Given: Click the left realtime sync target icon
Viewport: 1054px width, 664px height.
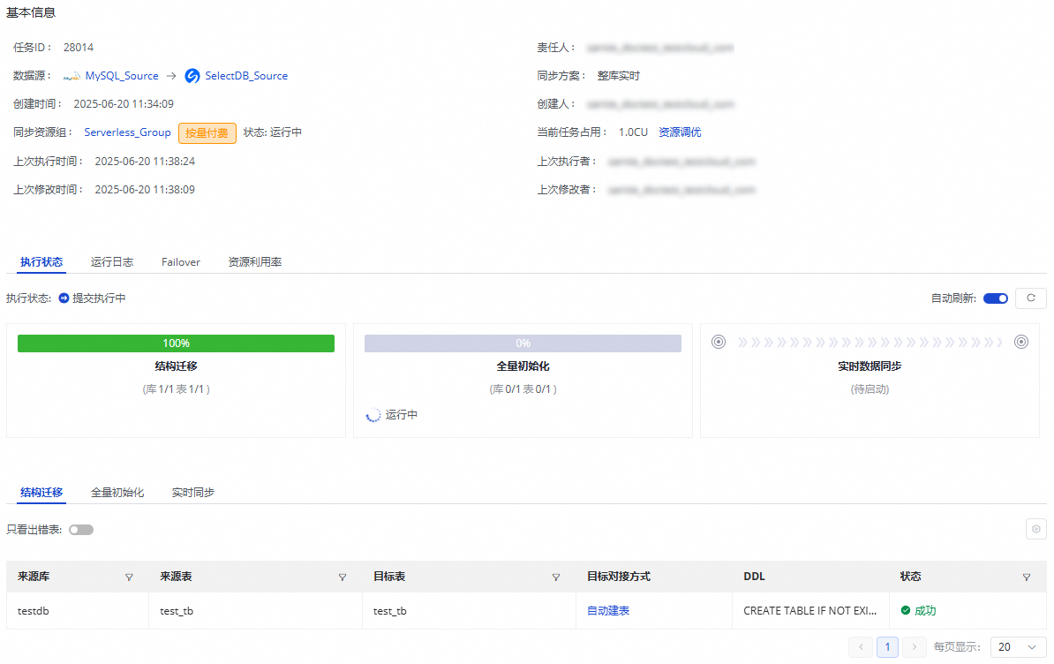Looking at the screenshot, I should (x=719, y=342).
